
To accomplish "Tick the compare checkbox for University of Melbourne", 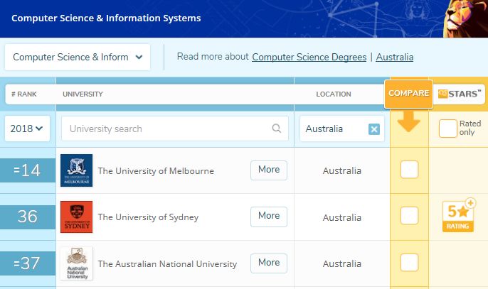I will pyautogui.click(x=409, y=170).
